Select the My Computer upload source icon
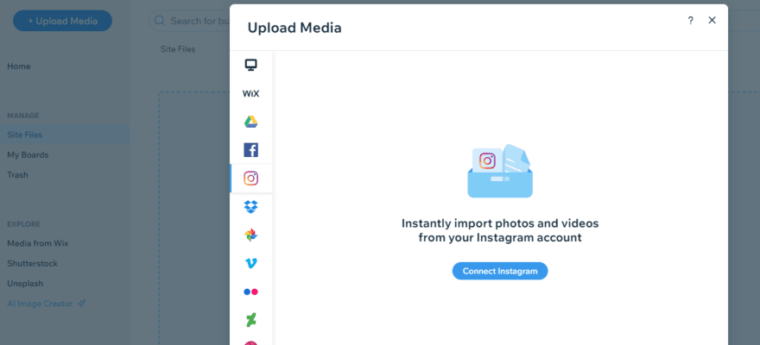760x345 pixels. pyautogui.click(x=250, y=65)
